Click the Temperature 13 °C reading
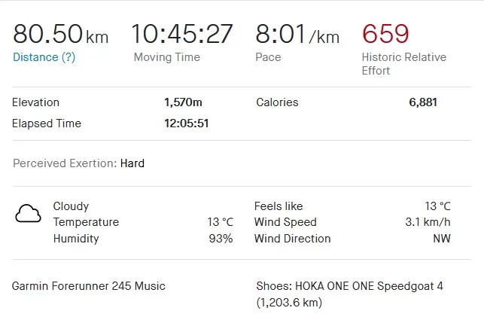 tap(220, 222)
